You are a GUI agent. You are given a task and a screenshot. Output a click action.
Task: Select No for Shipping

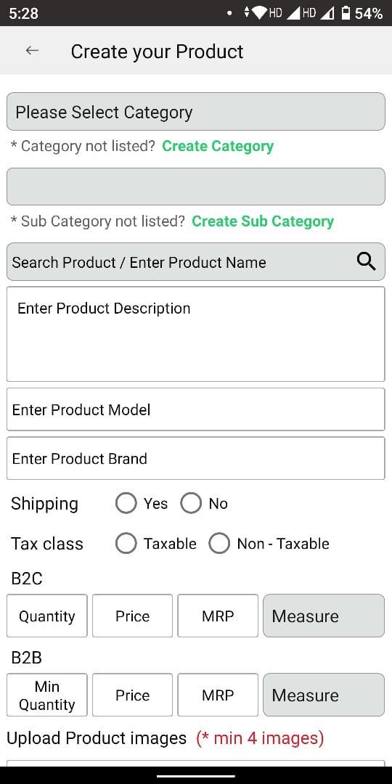191,504
